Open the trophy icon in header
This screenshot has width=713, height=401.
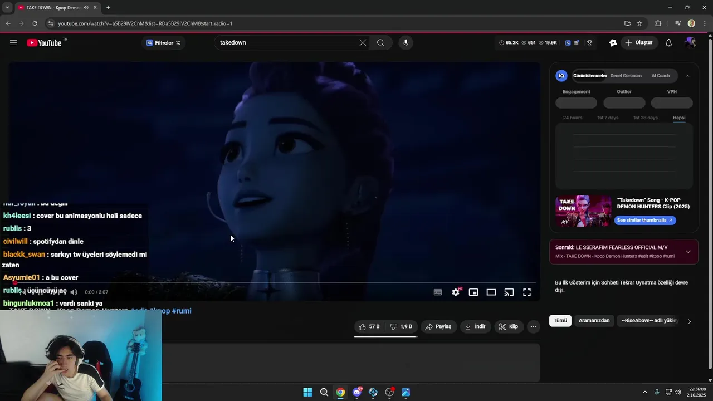tap(589, 43)
